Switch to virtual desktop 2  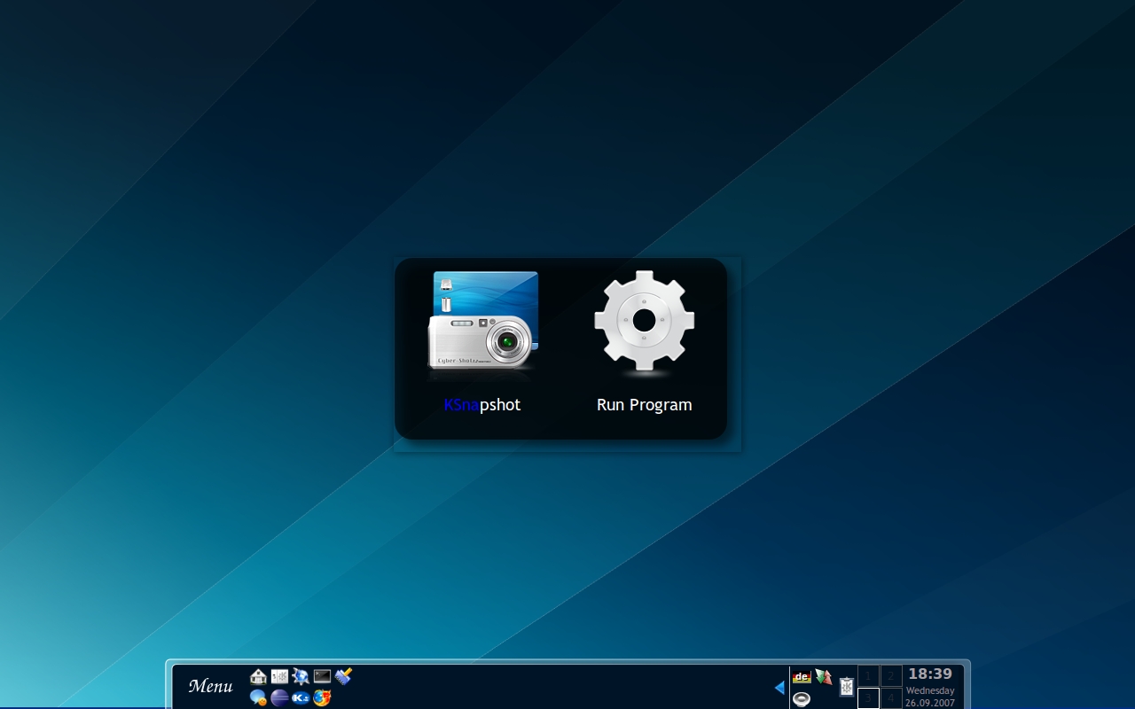pyautogui.click(x=890, y=676)
